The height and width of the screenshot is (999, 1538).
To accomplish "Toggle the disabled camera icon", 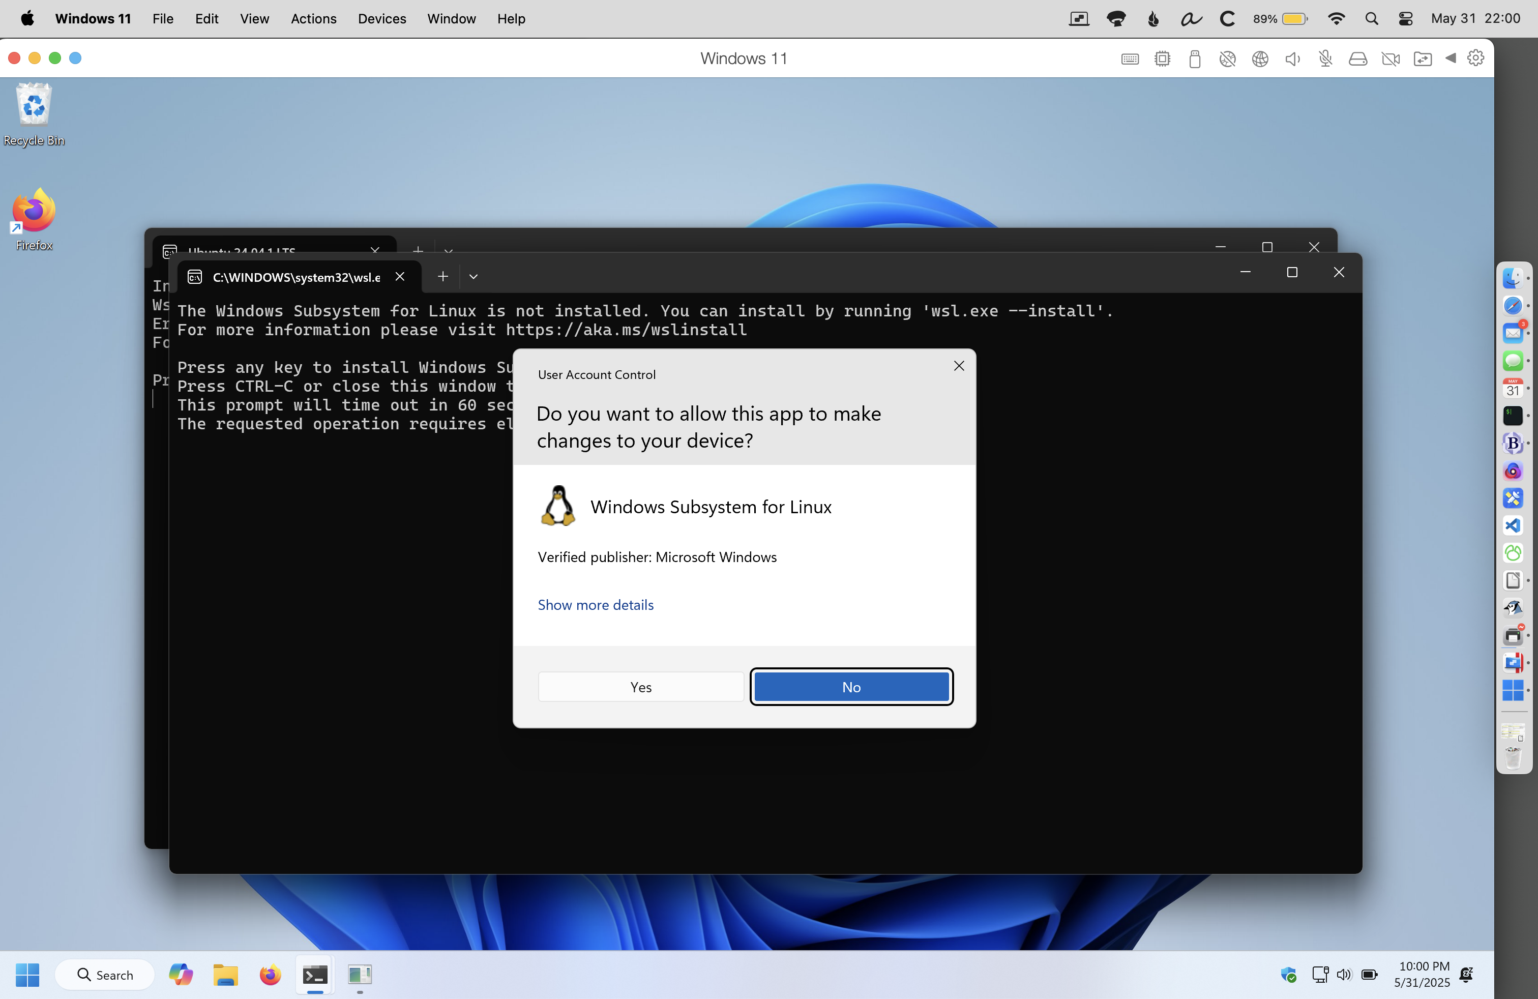I will (1390, 59).
